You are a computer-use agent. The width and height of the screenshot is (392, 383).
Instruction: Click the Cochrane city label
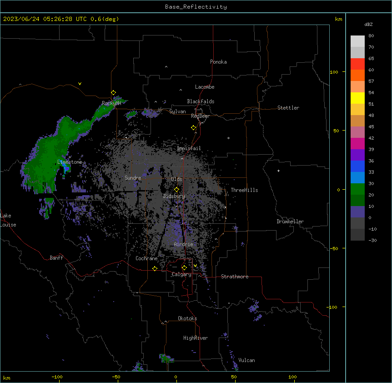point(146,258)
